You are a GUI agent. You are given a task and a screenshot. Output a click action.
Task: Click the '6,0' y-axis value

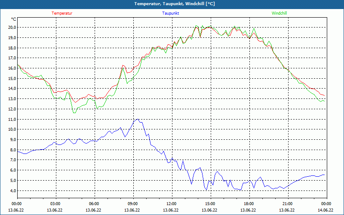click(x=13, y=170)
